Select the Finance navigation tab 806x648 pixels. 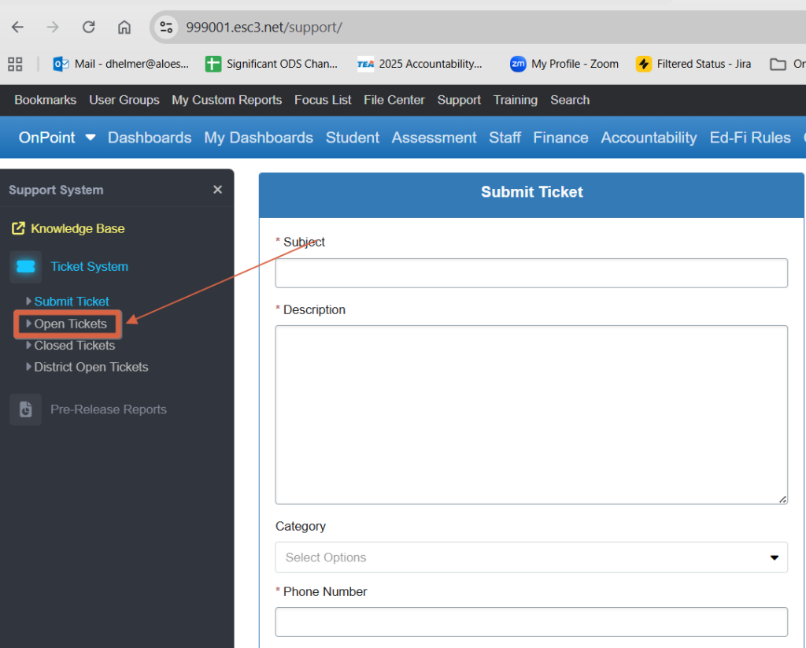tap(560, 137)
